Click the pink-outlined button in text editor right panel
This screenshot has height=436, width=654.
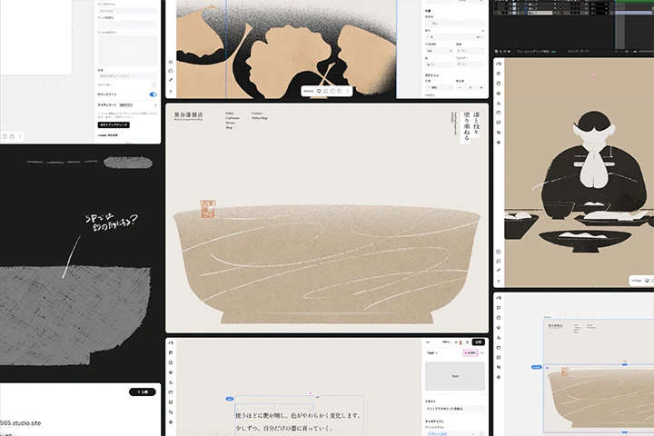coord(470,353)
